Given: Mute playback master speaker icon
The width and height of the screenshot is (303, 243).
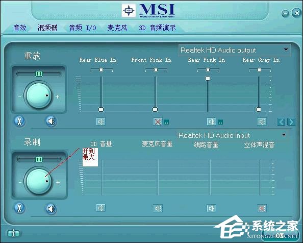Looking at the screenshot, I should point(51,121).
